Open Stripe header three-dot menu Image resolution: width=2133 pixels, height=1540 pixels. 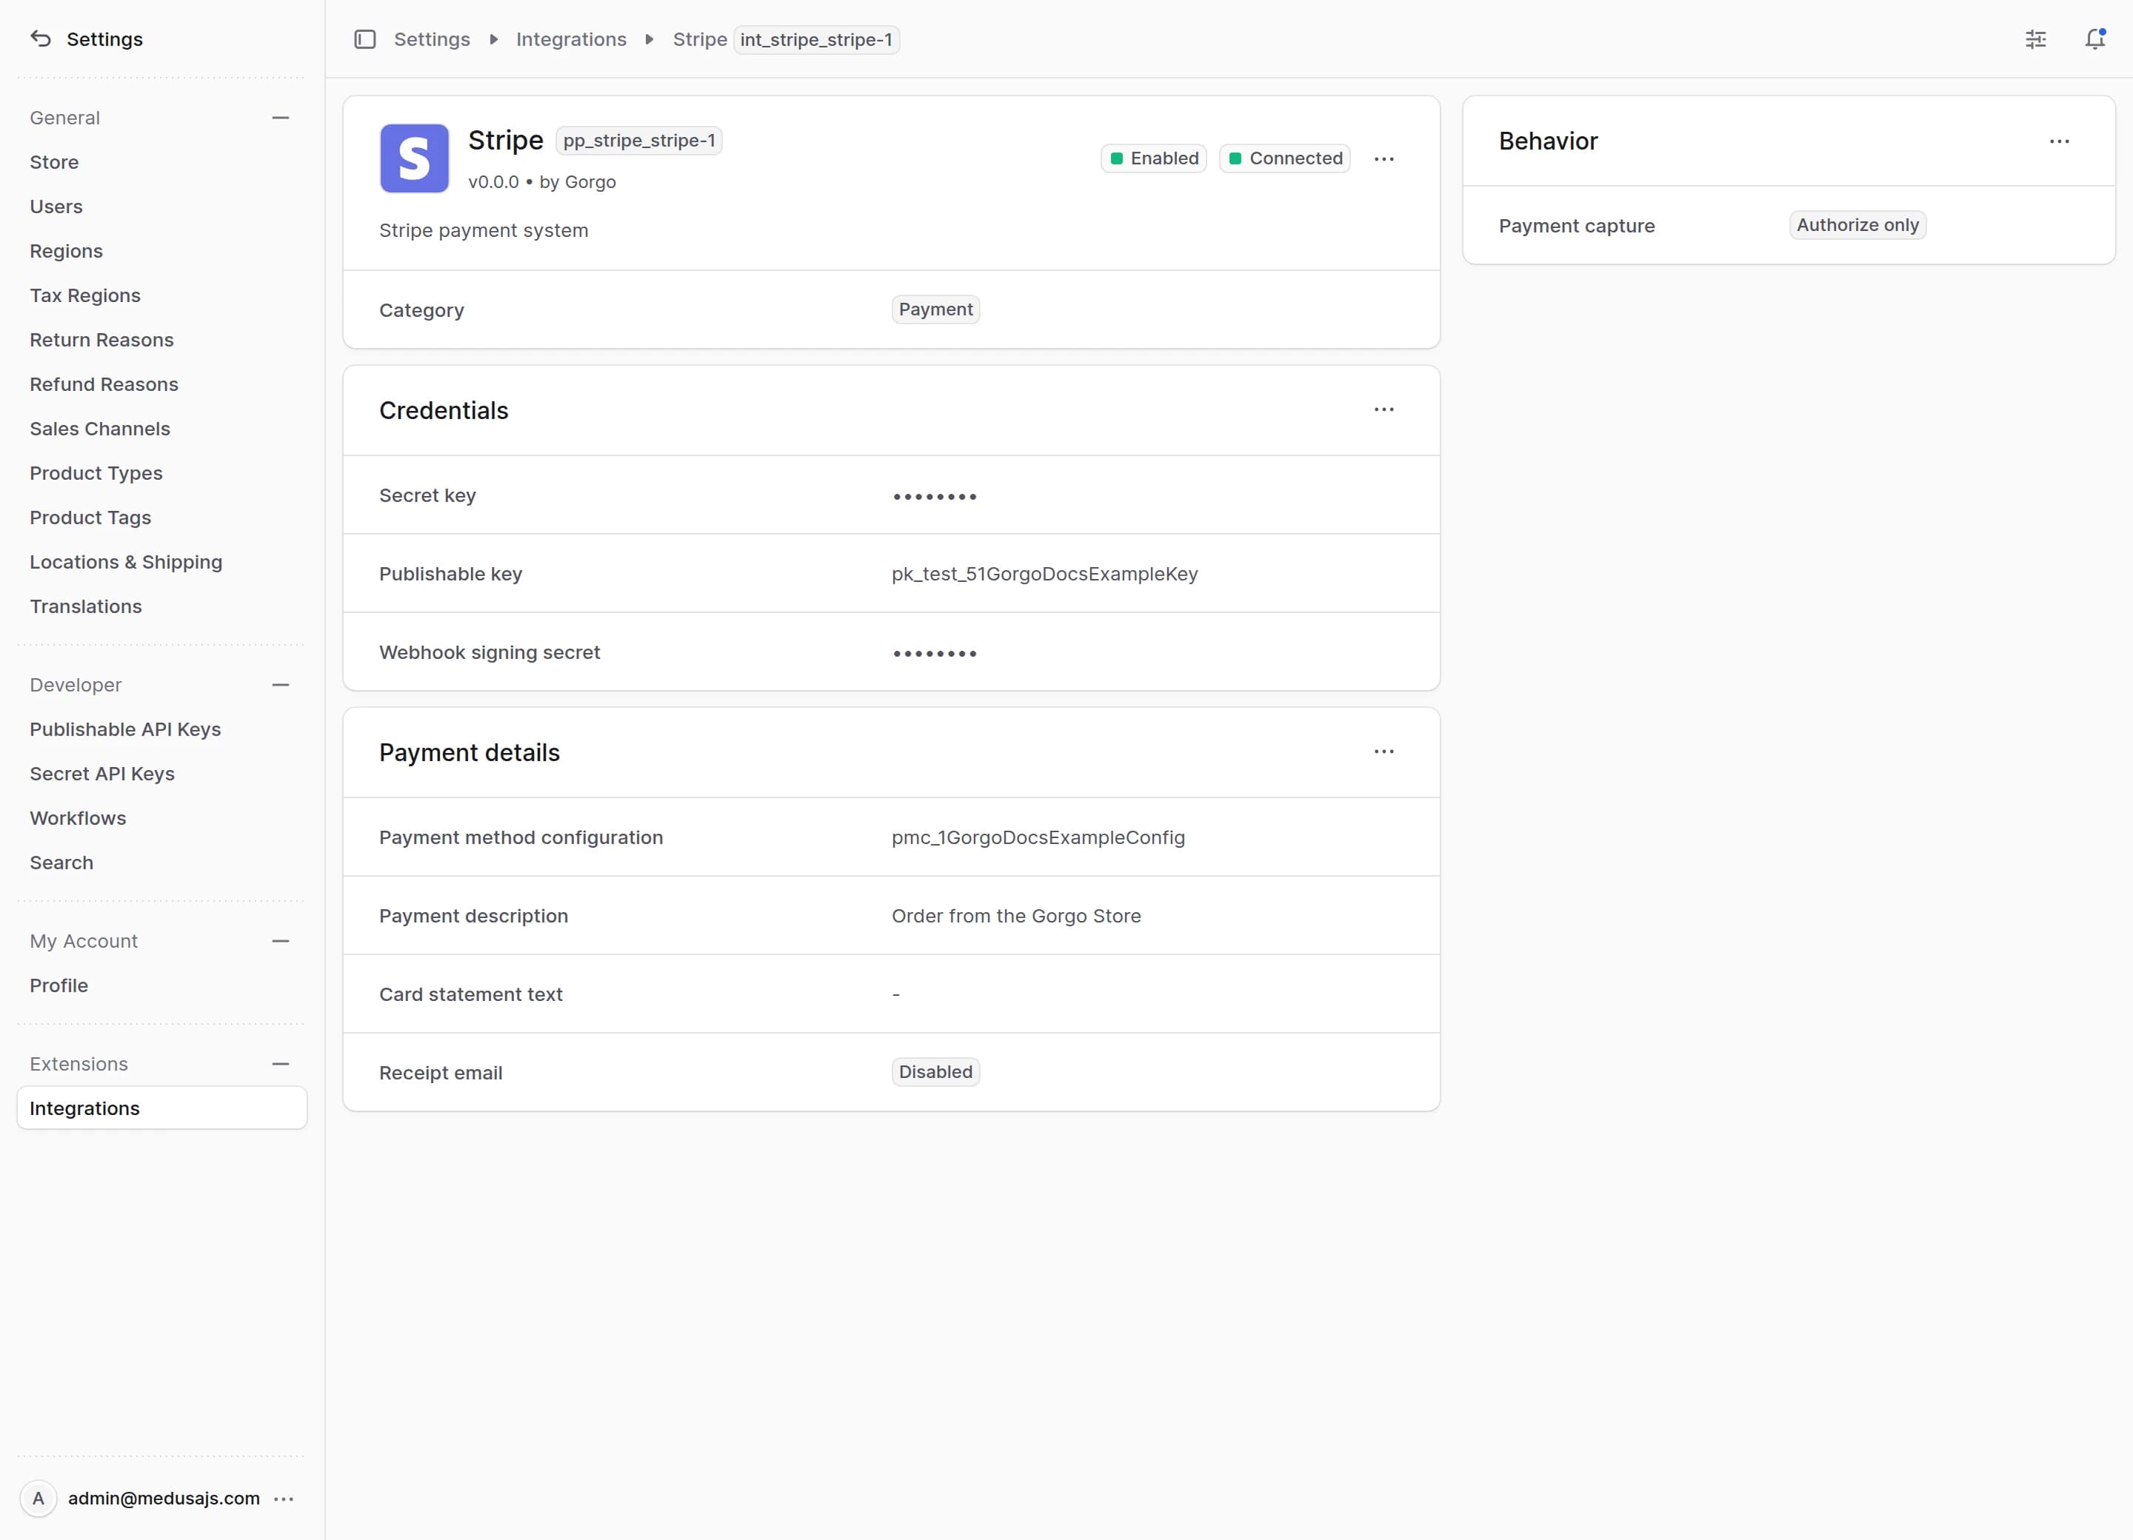pos(1384,159)
